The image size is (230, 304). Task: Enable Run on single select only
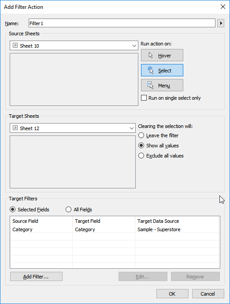[x=144, y=98]
